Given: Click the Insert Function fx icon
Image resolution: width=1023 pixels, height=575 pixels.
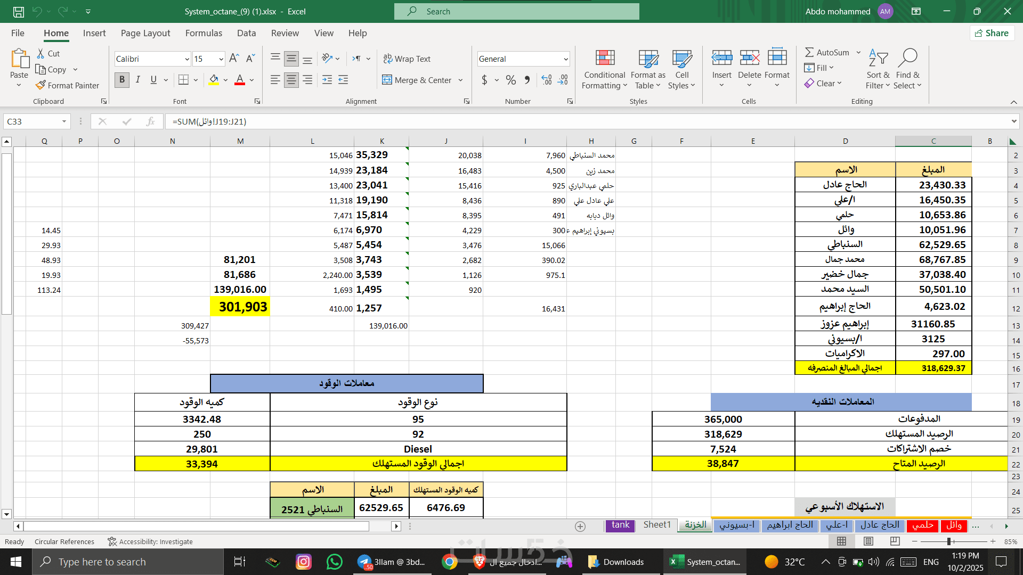Looking at the screenshot, I should point(150,121).
